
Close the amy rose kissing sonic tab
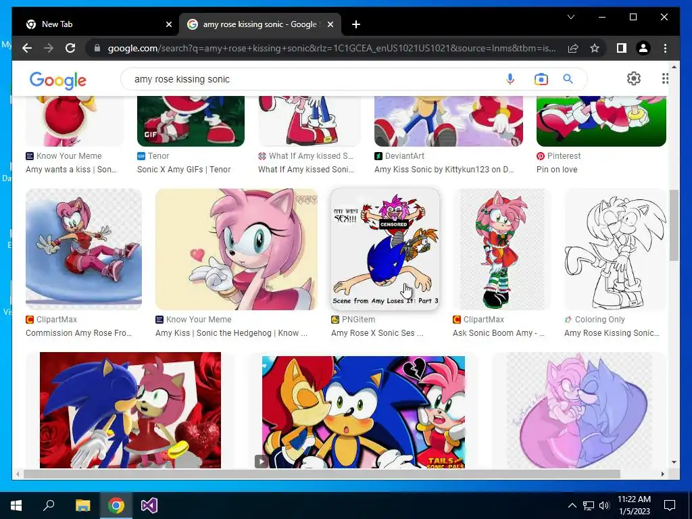(330, 24)
